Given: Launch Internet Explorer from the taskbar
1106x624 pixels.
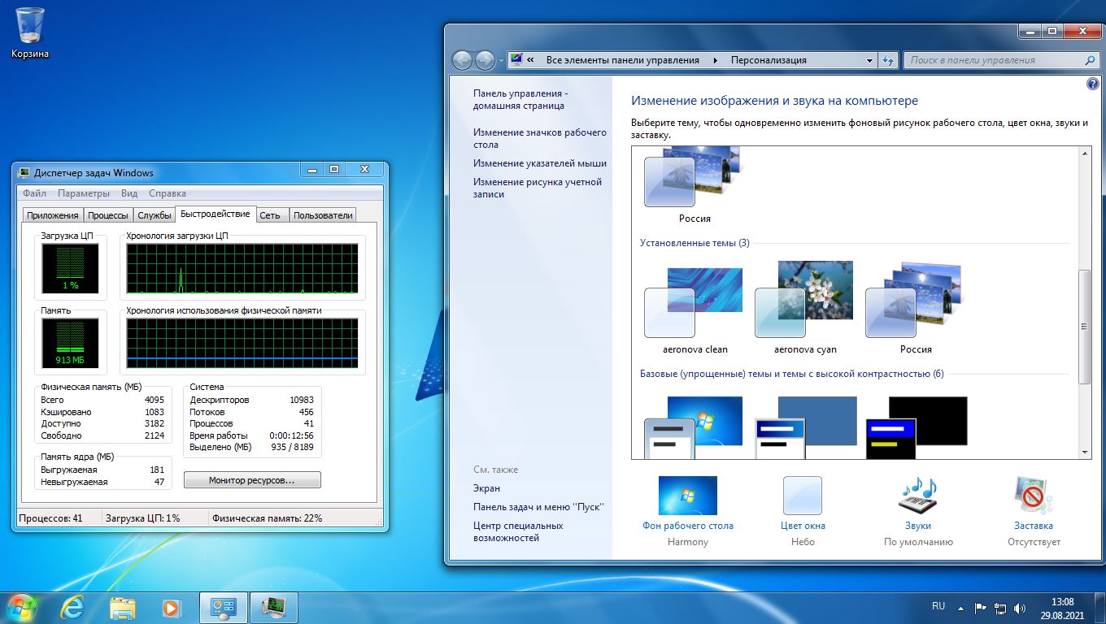Looking at the screenshot, I should (73, 607).
